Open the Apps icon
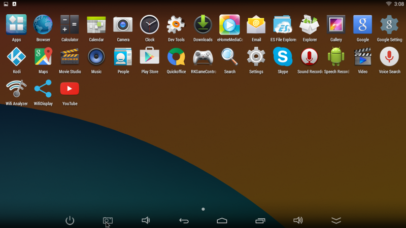The image size is (406, 228). tap(16, 25)
